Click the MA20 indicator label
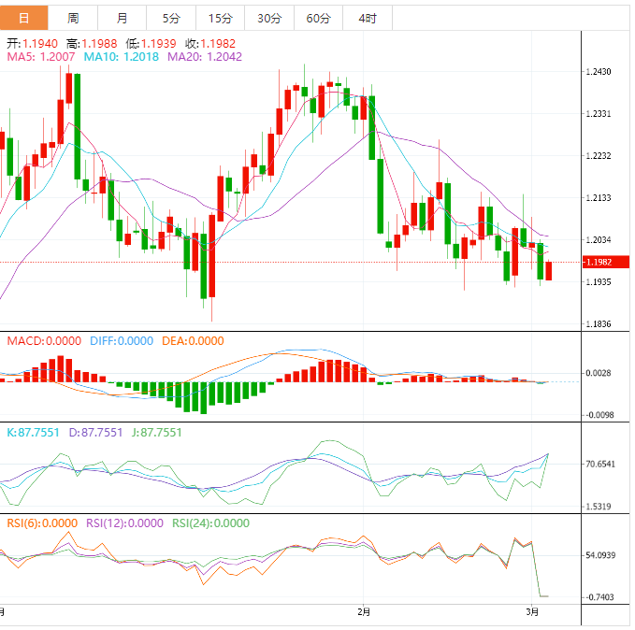Image resolution: width=635 pixels, height=630 pixels. pyautogui.click(x=204, y=57)
